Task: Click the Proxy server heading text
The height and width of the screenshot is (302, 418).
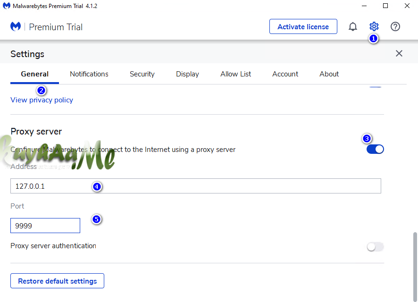Action: tap(36, 131)
